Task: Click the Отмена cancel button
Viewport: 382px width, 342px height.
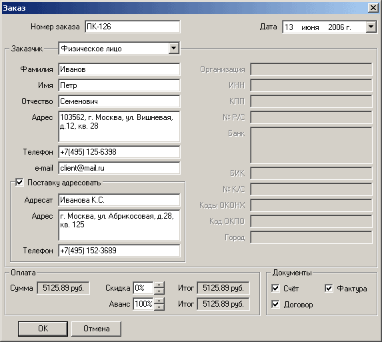Action: tap(96, 329)
